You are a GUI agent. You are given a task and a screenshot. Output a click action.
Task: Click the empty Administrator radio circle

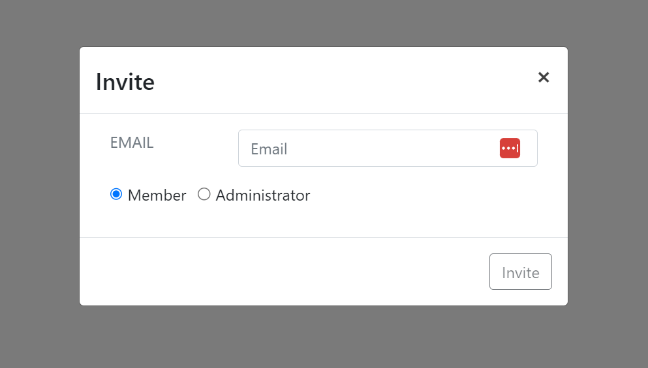pos(204,194)
